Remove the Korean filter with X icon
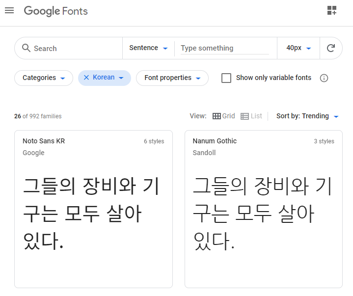Viewport: 353px width, 296px height. tap(86, 78)
